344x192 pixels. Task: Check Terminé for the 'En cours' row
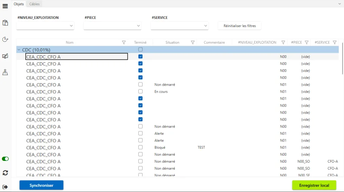140,92
